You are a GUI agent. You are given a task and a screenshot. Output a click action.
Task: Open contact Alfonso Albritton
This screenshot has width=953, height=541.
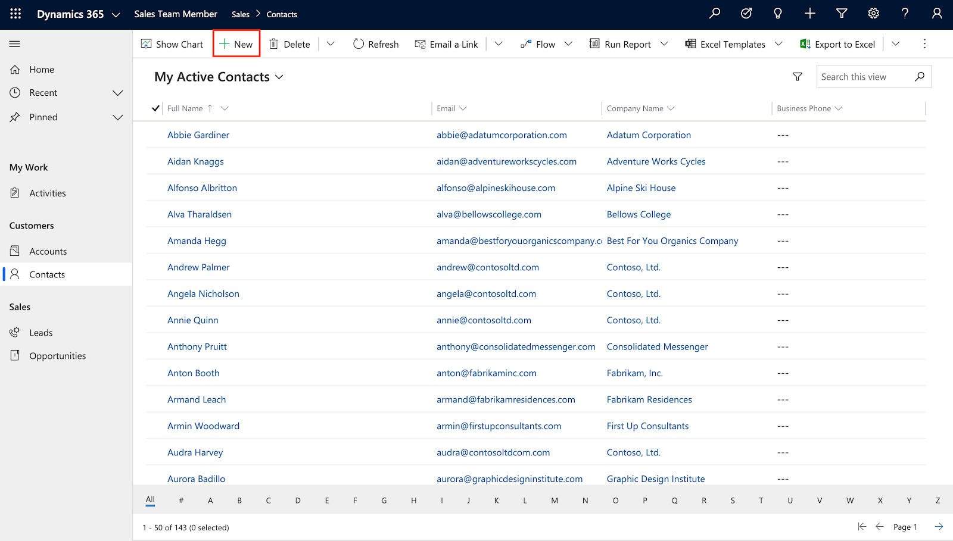pyautogui.click(x=202, y=188)
